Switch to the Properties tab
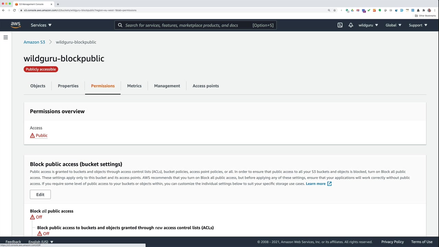This screenshot has height=247, width=439. pos(68,86)
